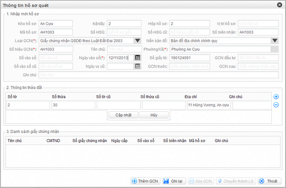Click the Cập nhật button
Viewport: 286px width, 188px height.
123,115
